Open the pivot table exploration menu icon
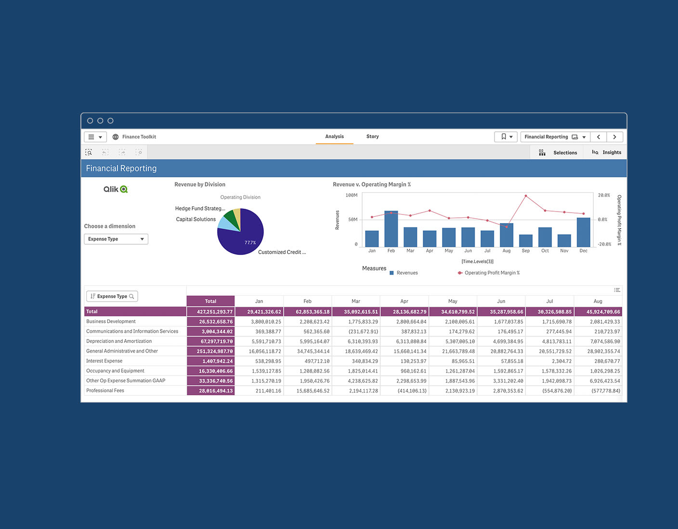The width and height of the screenshot is (678, 529). (617, 290)
